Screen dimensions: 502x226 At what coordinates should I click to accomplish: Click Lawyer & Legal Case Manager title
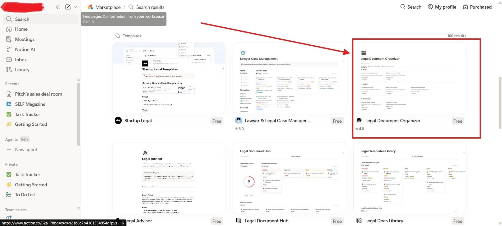point(278,121)
